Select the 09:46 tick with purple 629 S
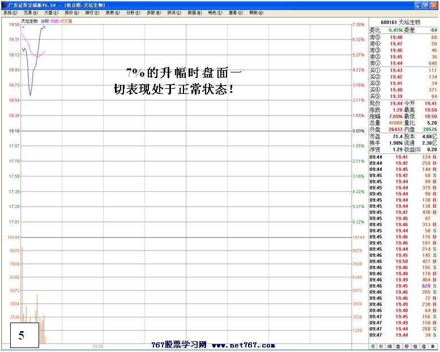This screenshot has height=352, width=440. click(x=403, y=286)
